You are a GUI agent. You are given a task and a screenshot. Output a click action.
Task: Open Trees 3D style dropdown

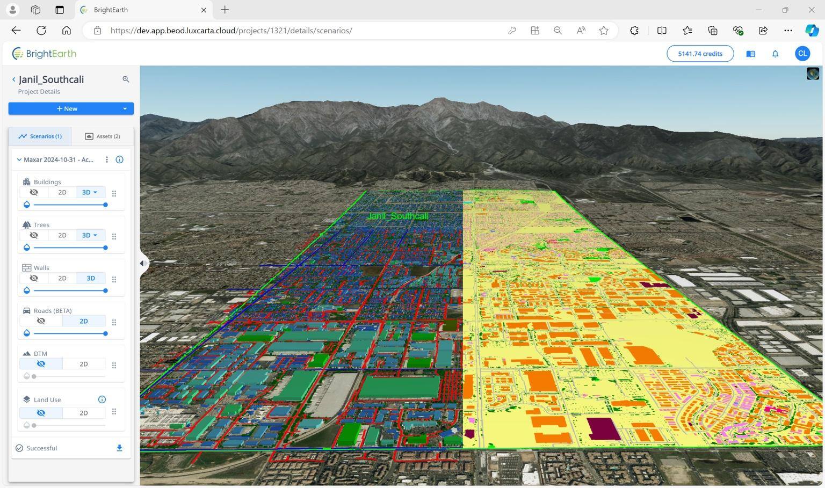click(x=91, y=235)
